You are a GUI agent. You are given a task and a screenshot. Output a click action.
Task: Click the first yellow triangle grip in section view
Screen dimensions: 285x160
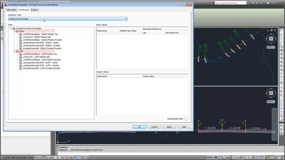tap(199, 123)
